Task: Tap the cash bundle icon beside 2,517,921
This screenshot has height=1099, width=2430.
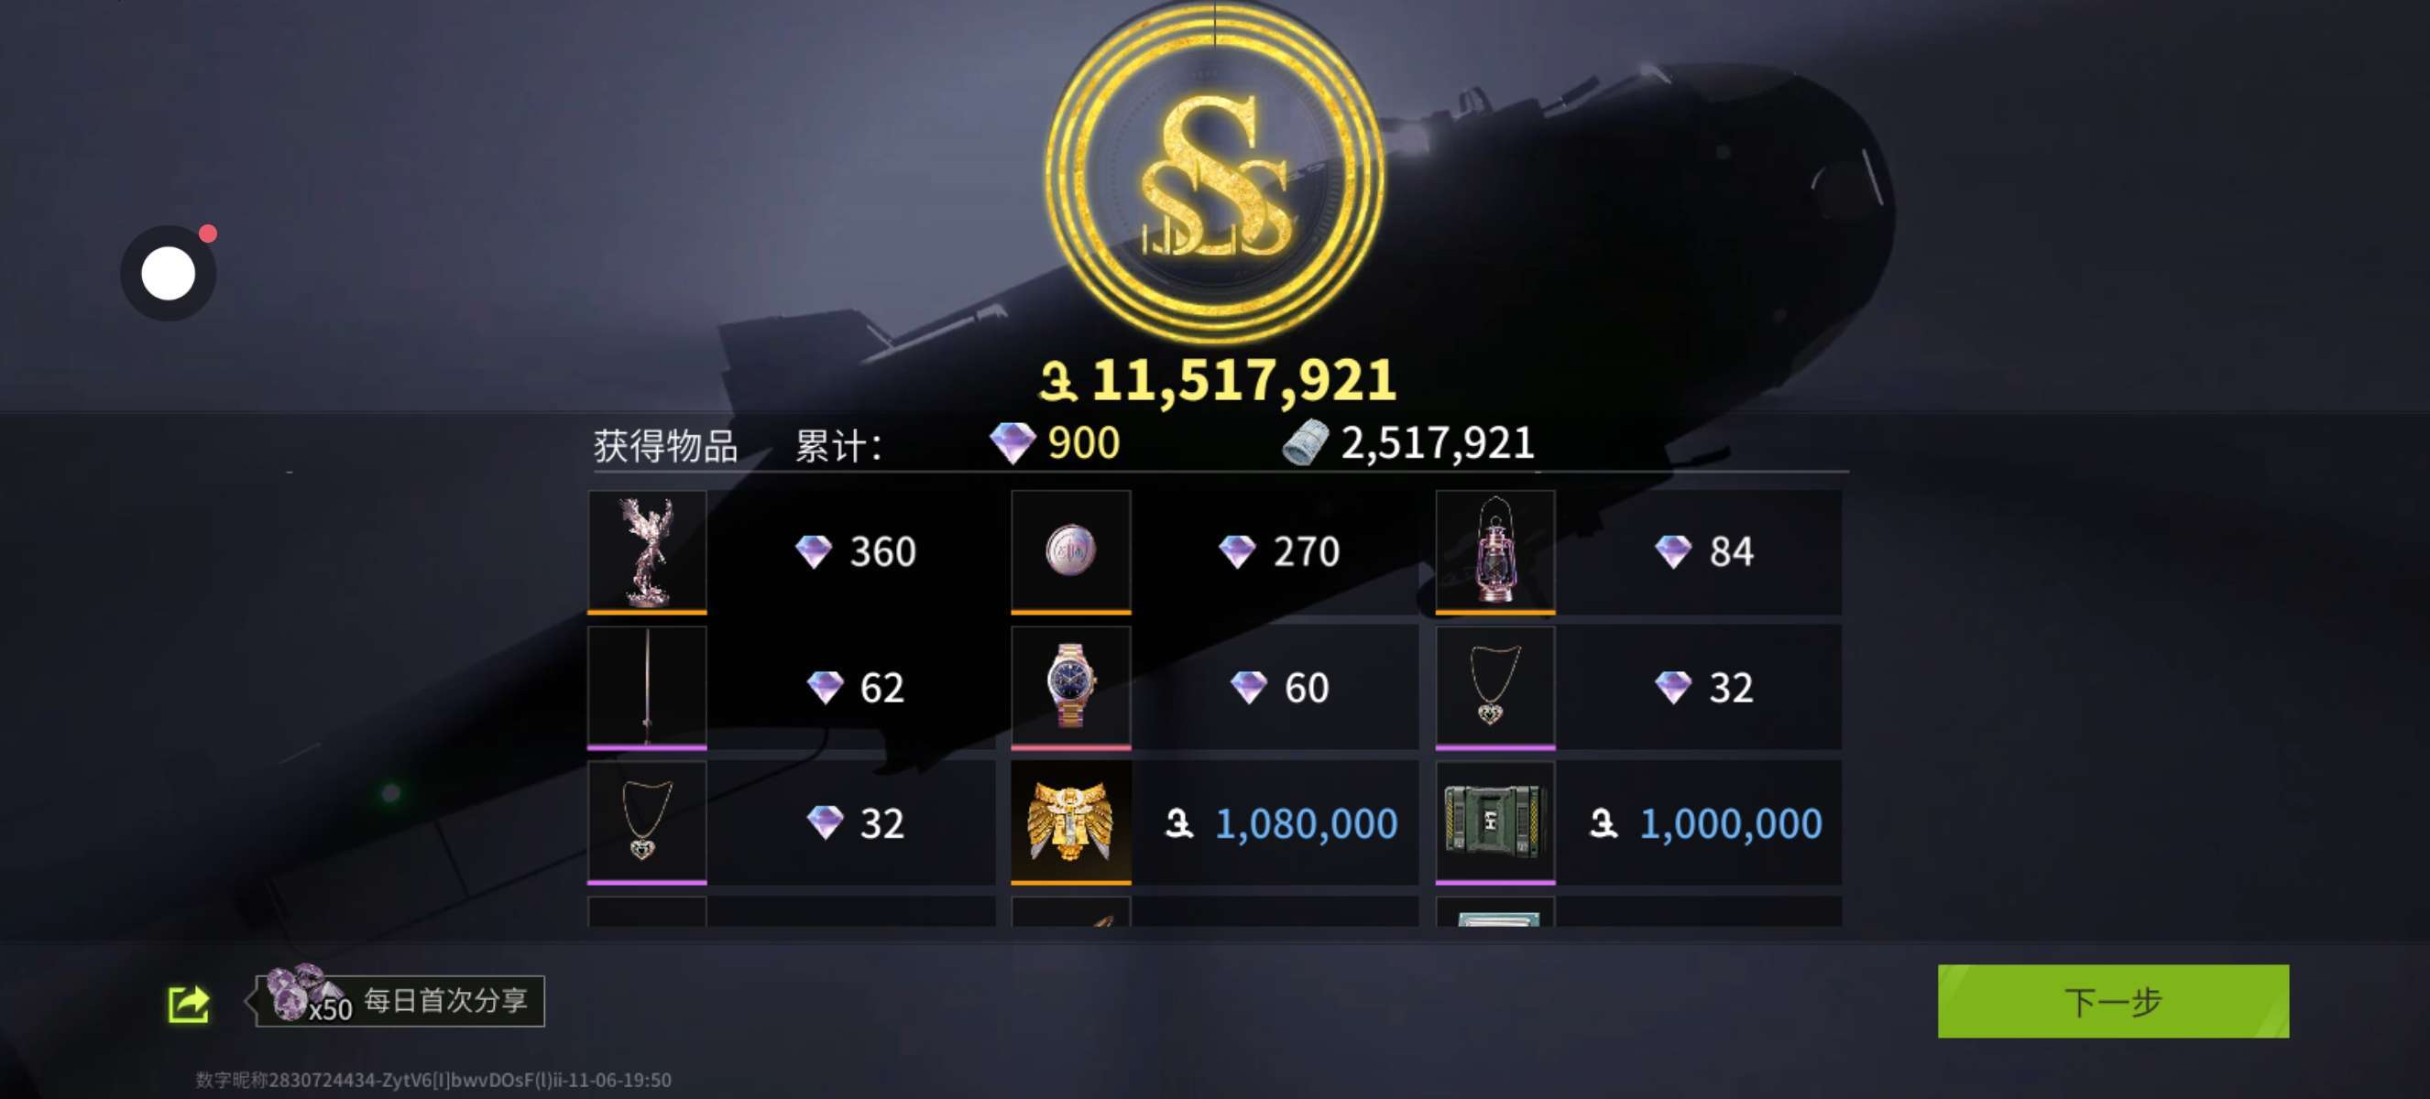Action: click(x=1306, y=443)
